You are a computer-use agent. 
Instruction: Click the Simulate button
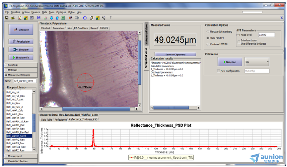[x=21, y=50]
